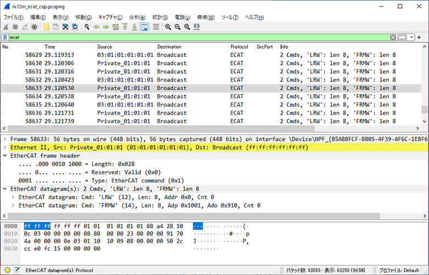Collapse EtherCAT frame header section
Screen dimensions: 429x275
pos(4,156)
